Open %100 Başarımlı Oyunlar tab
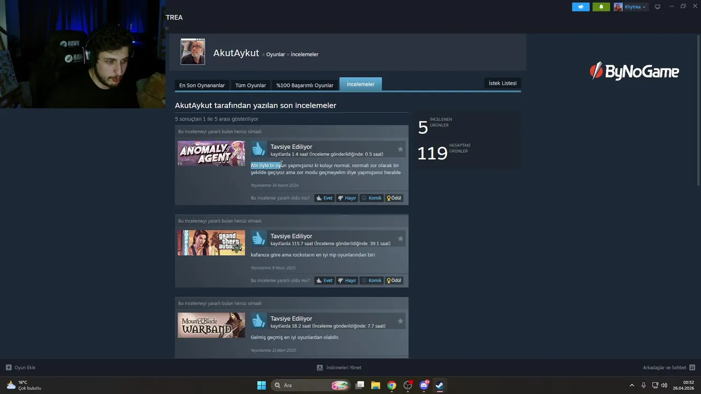This screenshot has width=701, height=394. [304, 85]
